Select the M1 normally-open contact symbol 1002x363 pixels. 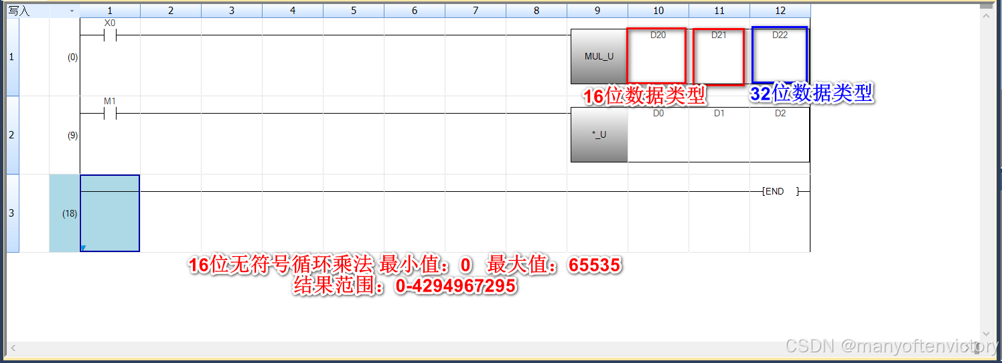pyautogui.click(x=110, y=114)
